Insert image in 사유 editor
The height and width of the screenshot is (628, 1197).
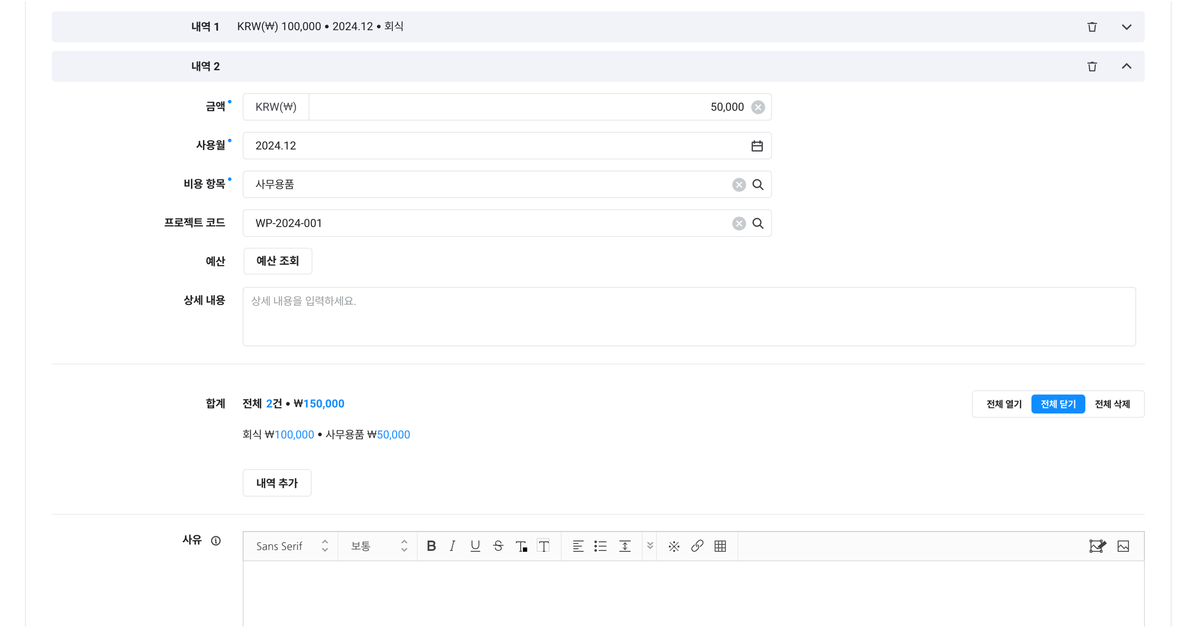1123,546
